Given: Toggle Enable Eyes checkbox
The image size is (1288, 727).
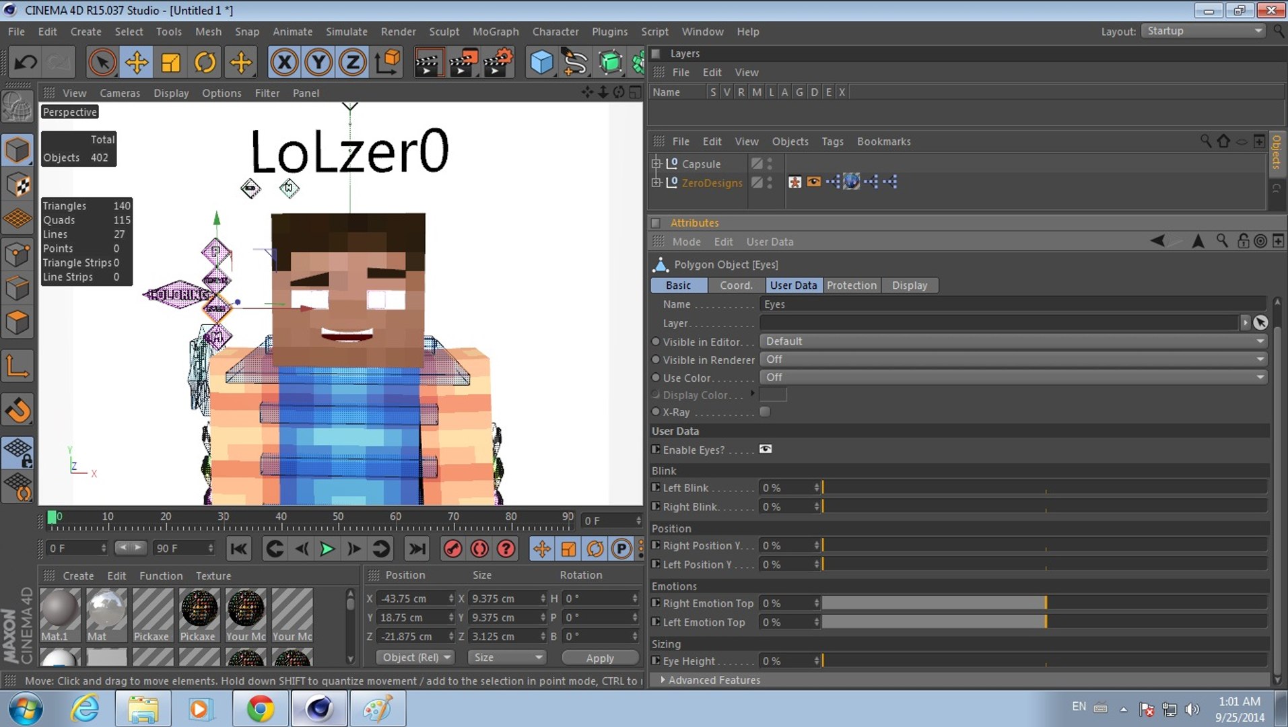Looking at the screenshot, I should point(766,450).
